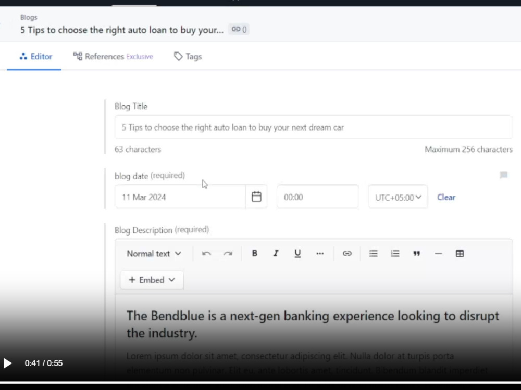Clear the blog date value
The height and width of the screenshot is (390, 521).
tap(446, 197)
